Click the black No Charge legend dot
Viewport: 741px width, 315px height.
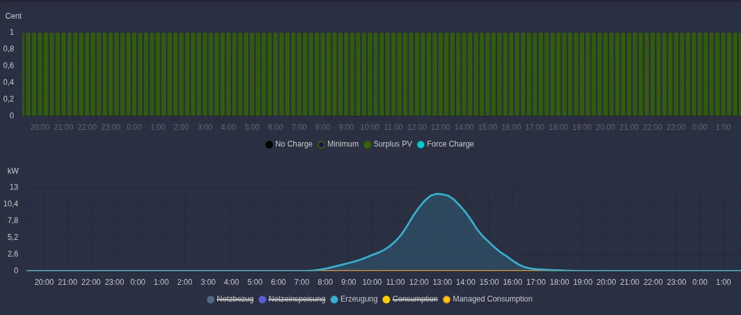point(269,145)
